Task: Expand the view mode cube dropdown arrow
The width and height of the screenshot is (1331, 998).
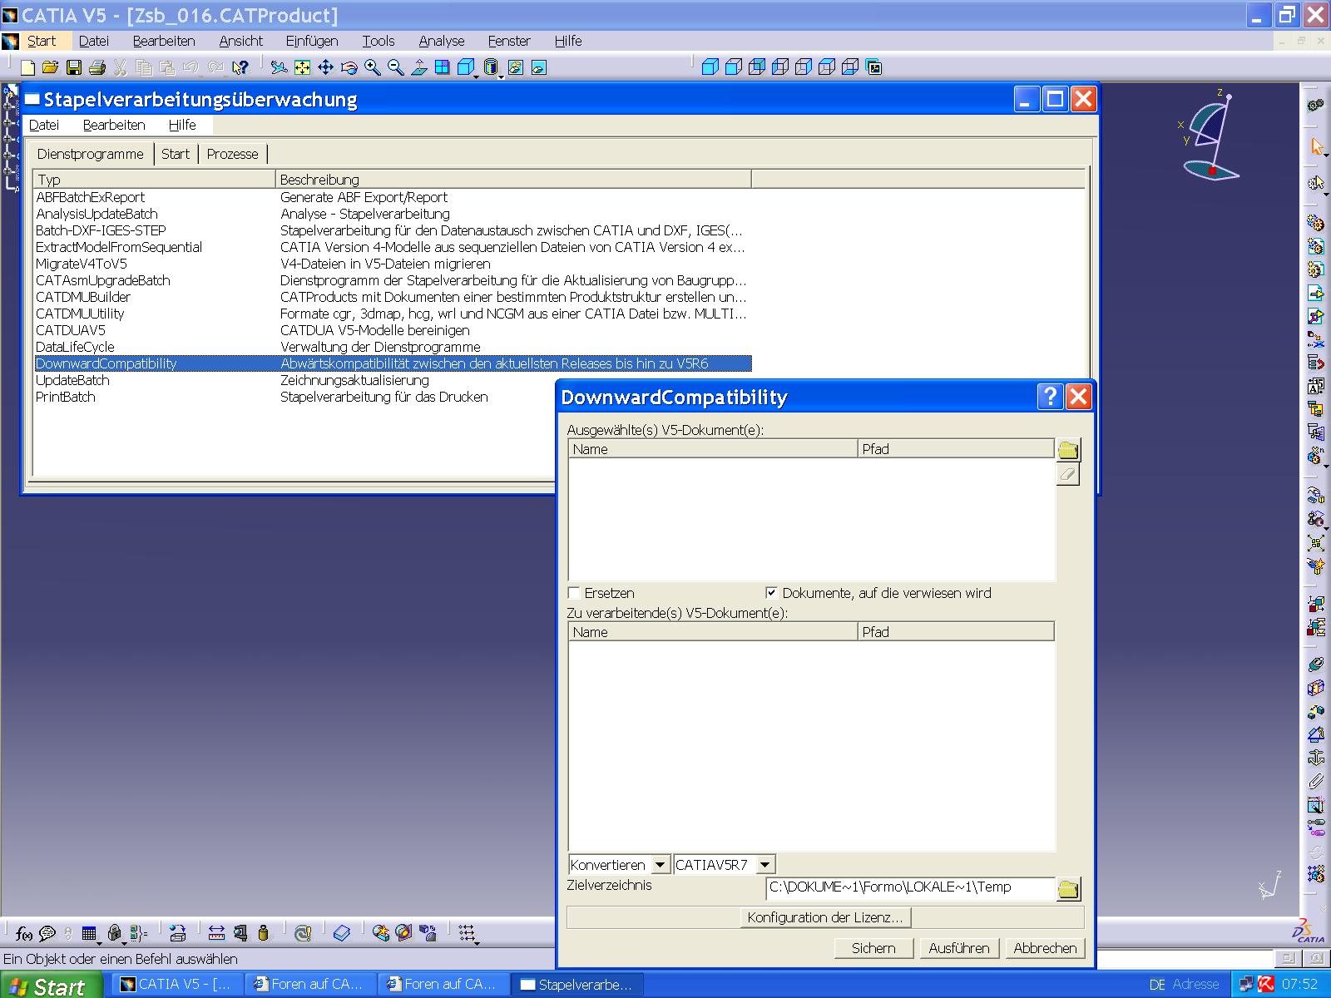Action: [476, 77]
